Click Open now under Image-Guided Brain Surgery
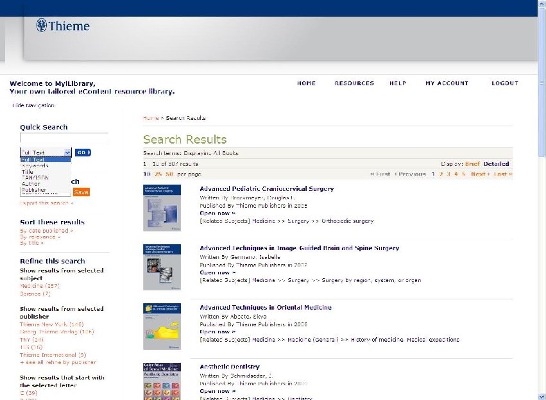The image size is (546, 400). (x=218, y=272)
